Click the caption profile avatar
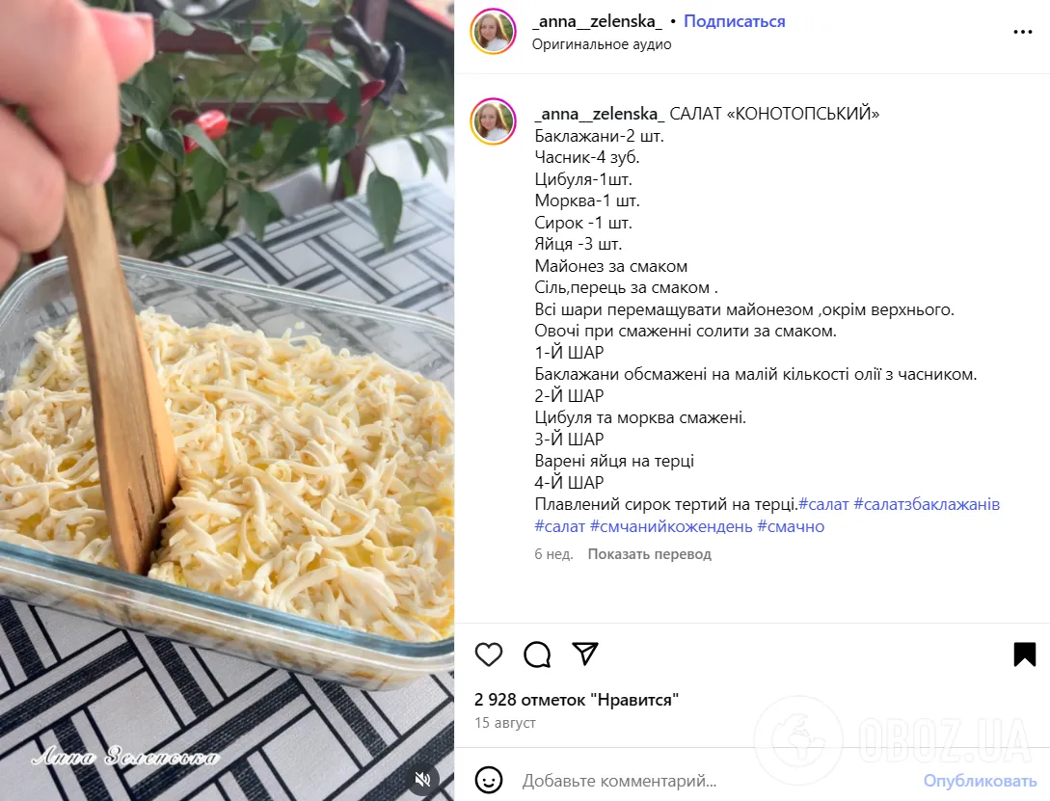Image resolution: width=1050 pixels, height=801 pixels. click(x=494, y=121)
